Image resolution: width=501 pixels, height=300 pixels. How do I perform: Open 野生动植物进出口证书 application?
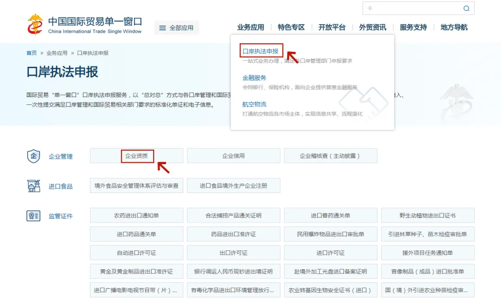coord(427,215)
